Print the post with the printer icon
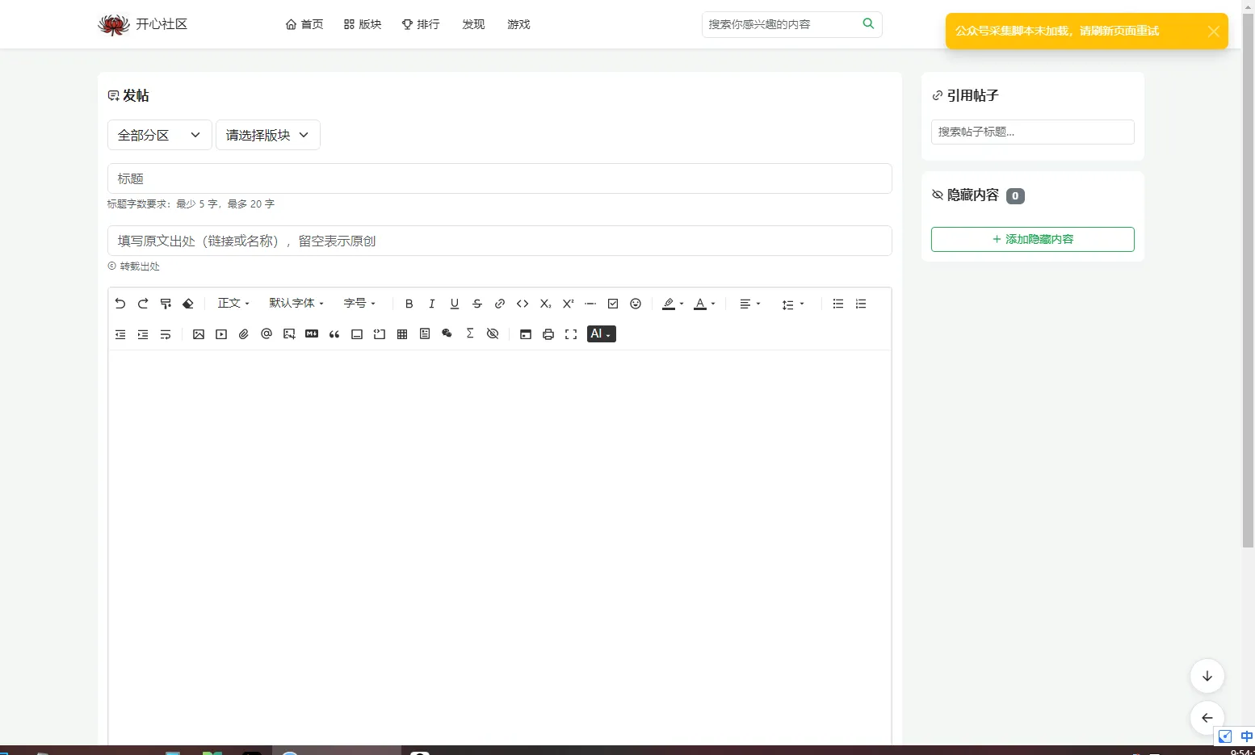Image resolution: width=1255 pixels, height=755 pixels. [x=548, y=334]
